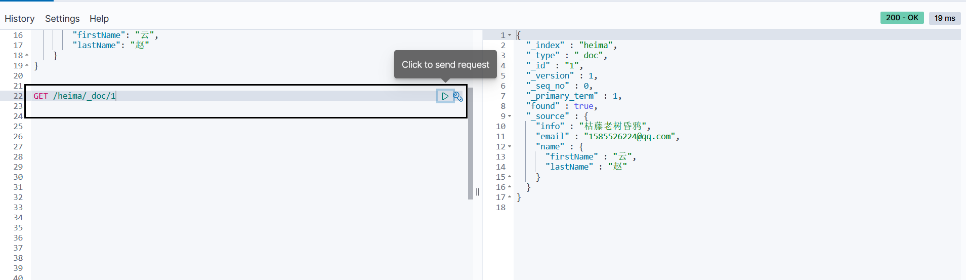Click the "found" : true line
This screenshot has height=280, width=966.
562,106
